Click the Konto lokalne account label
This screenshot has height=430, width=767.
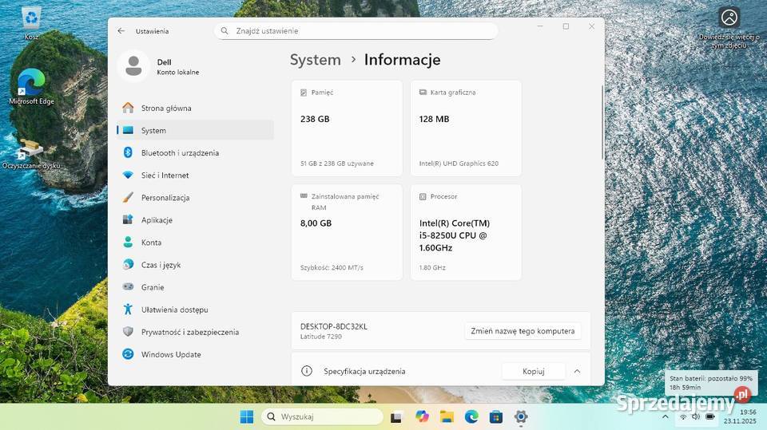tap(178, 73)
